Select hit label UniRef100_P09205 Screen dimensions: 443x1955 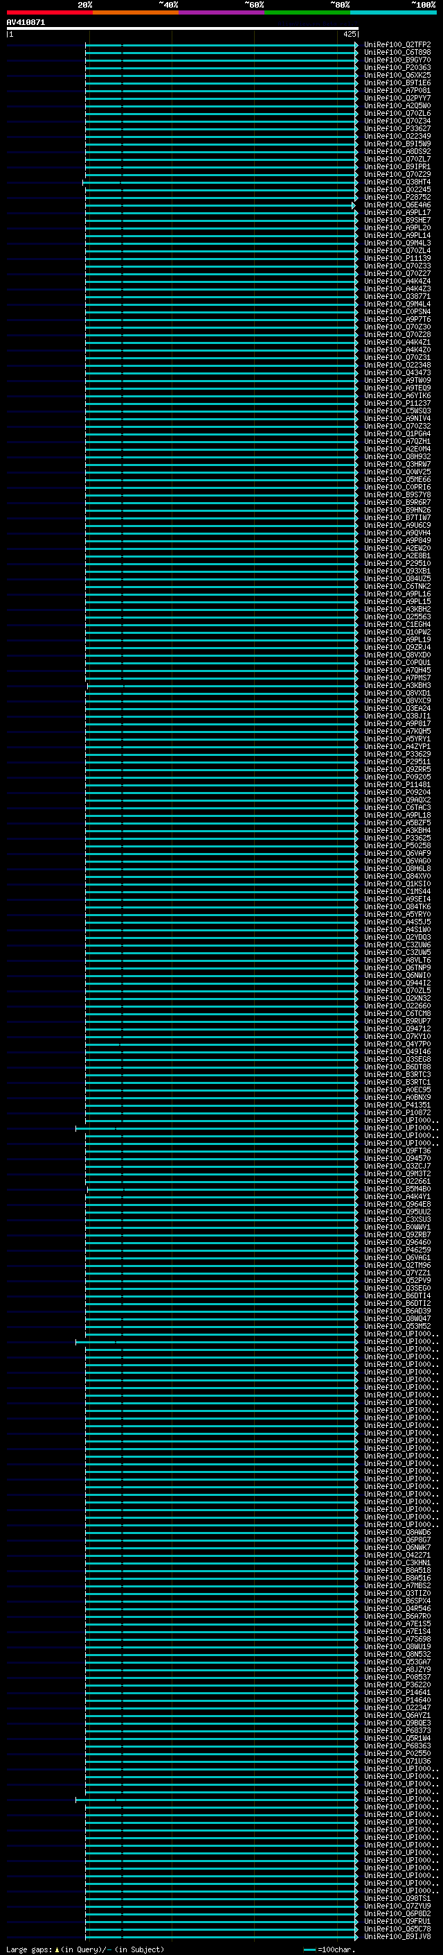[x=397, y=777]
